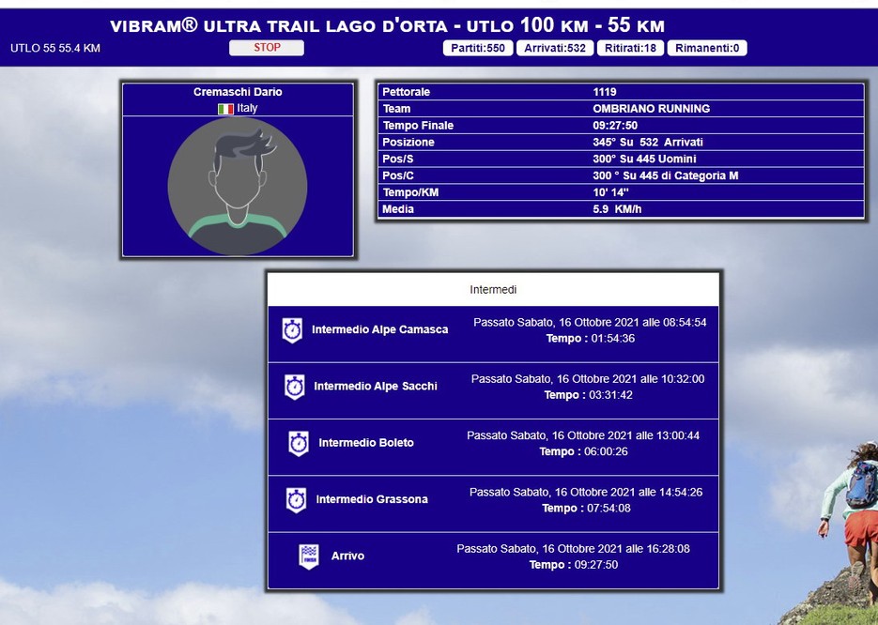The width and height of the screenshot is (878, 625).
Task: Click the Pettorale value 1119
Action: 605,92
